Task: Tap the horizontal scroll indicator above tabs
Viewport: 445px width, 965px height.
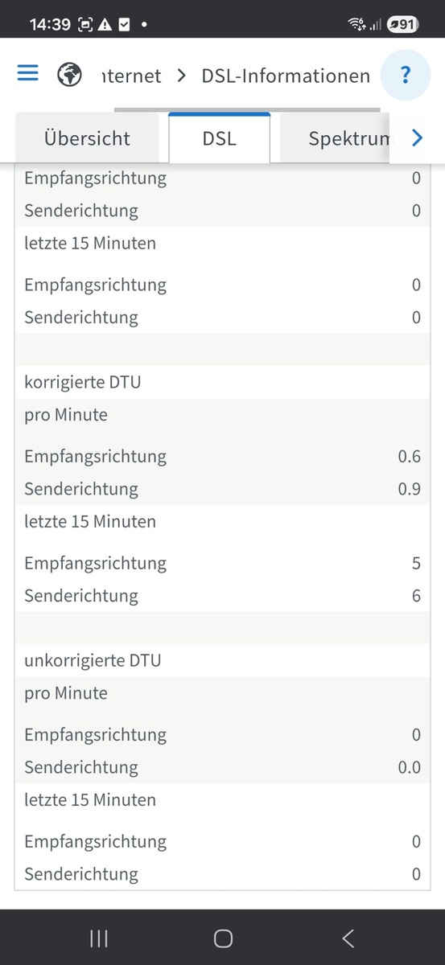Action: coord(246,109)
